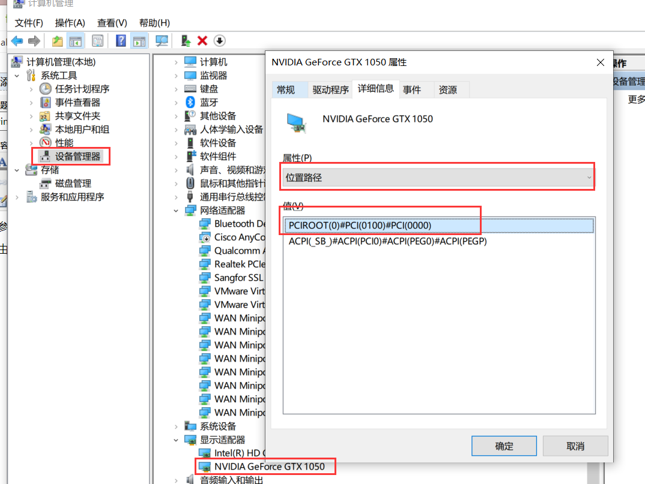The width and height of the screenshot is (645, 484).
Task: Click the 键盘 keyboard device category
Action: click(x=209, y=89)
